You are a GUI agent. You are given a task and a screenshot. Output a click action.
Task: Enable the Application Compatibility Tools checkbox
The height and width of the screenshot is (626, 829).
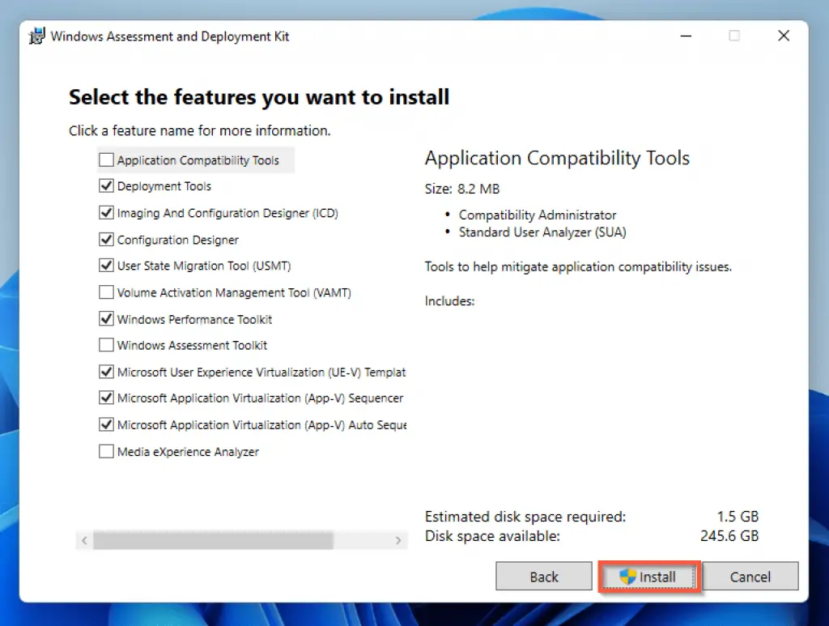(106, 159)
